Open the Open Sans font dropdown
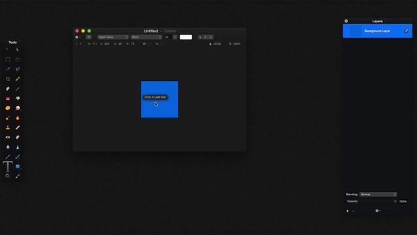This screenshot has width=417, height=235. [x=113, y=37]
